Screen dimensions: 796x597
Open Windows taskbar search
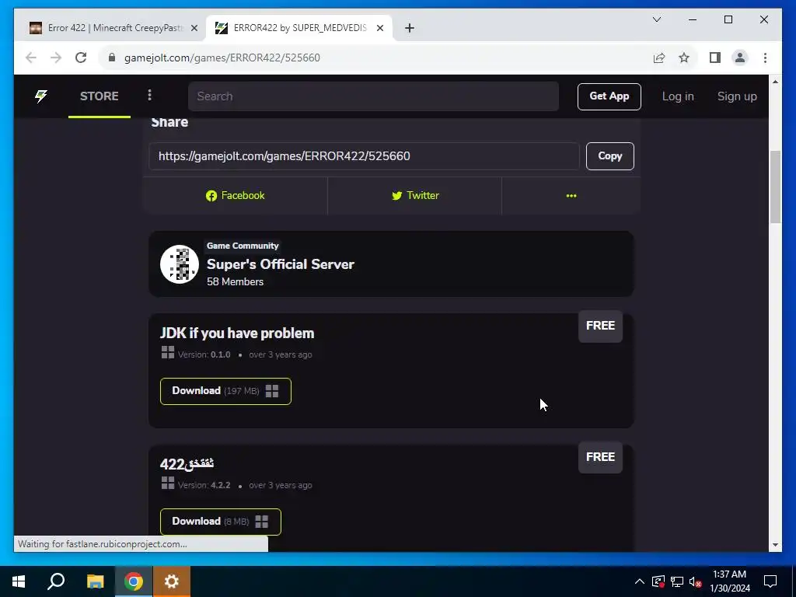[x=56, y=581]
